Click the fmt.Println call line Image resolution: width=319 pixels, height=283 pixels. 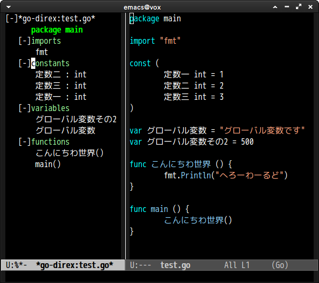point(226,175)
